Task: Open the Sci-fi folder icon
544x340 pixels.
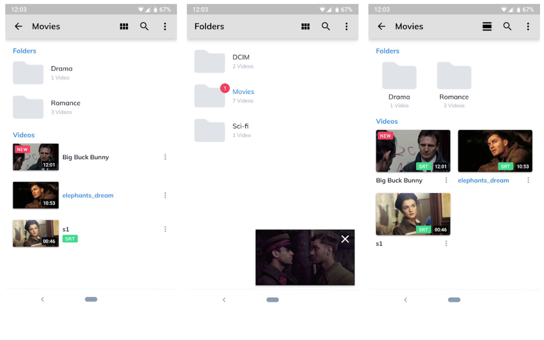Action: tap(210, 130)
